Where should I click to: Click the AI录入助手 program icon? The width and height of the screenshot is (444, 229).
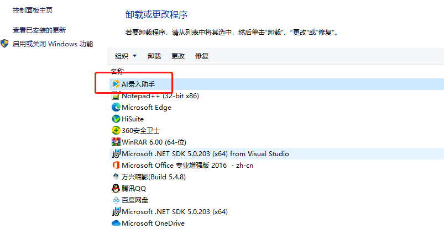click(116, 84)
